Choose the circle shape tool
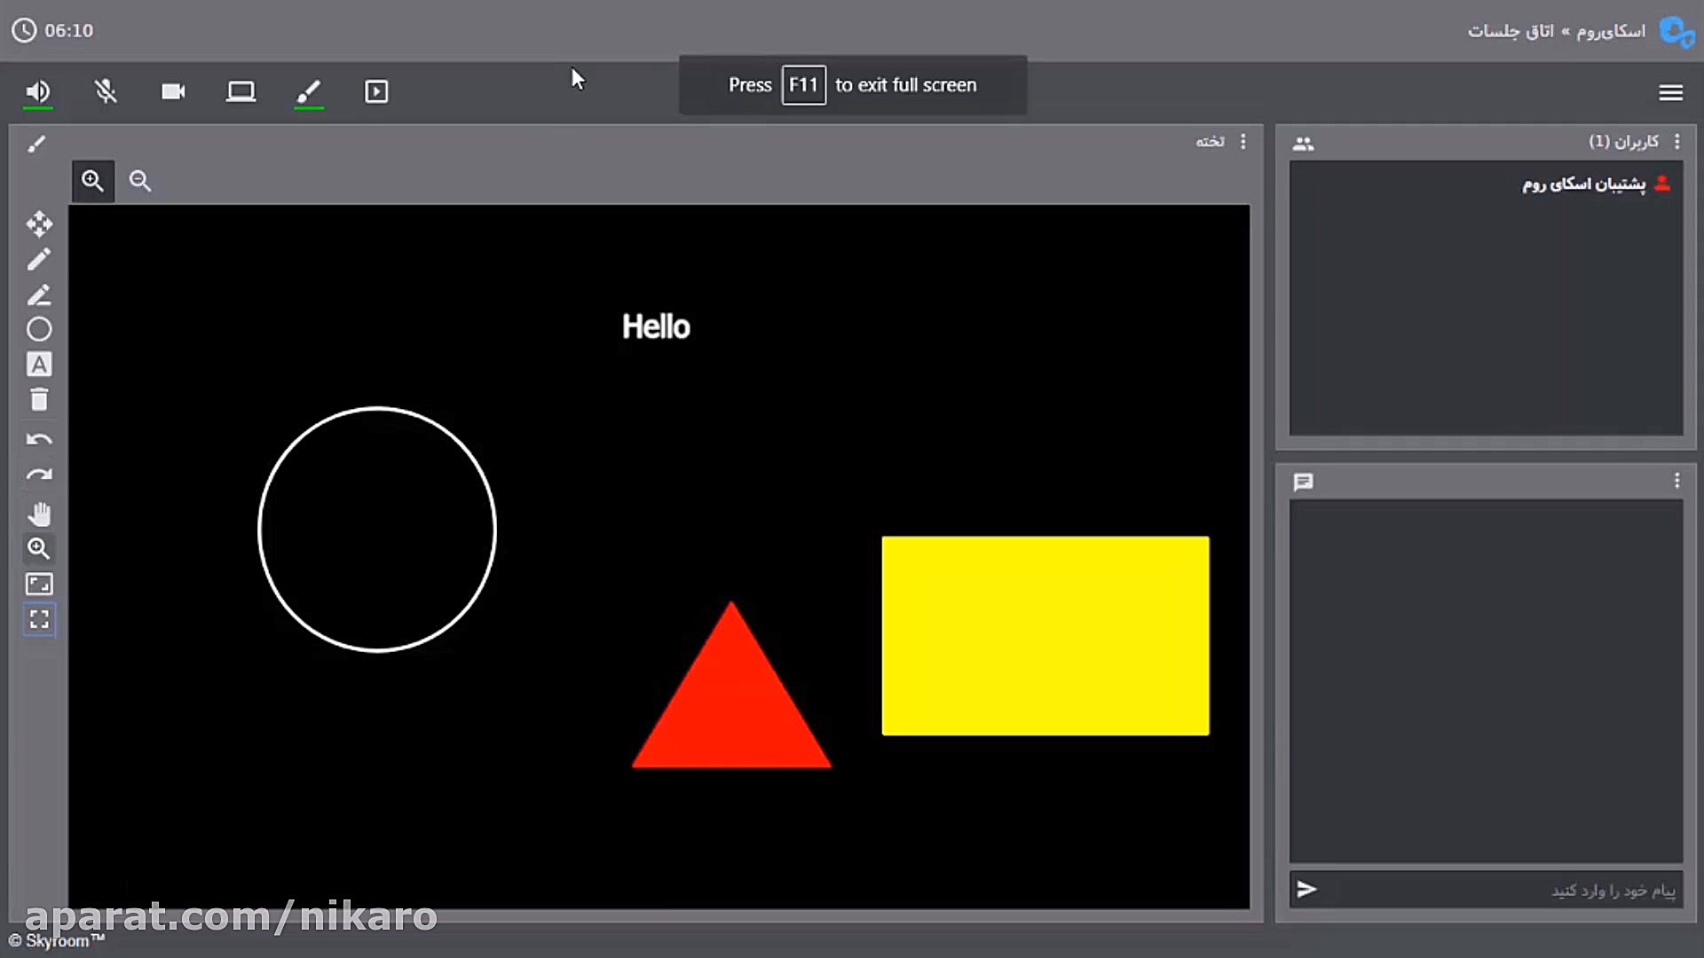This screenshot has width=1704, height=958. coord(38,329)
